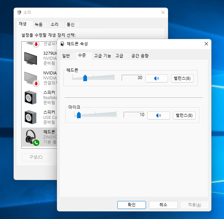Open the 소리 tab in 소리 window
The width and height of the screenshot is (224, 219).
[56, 24]
